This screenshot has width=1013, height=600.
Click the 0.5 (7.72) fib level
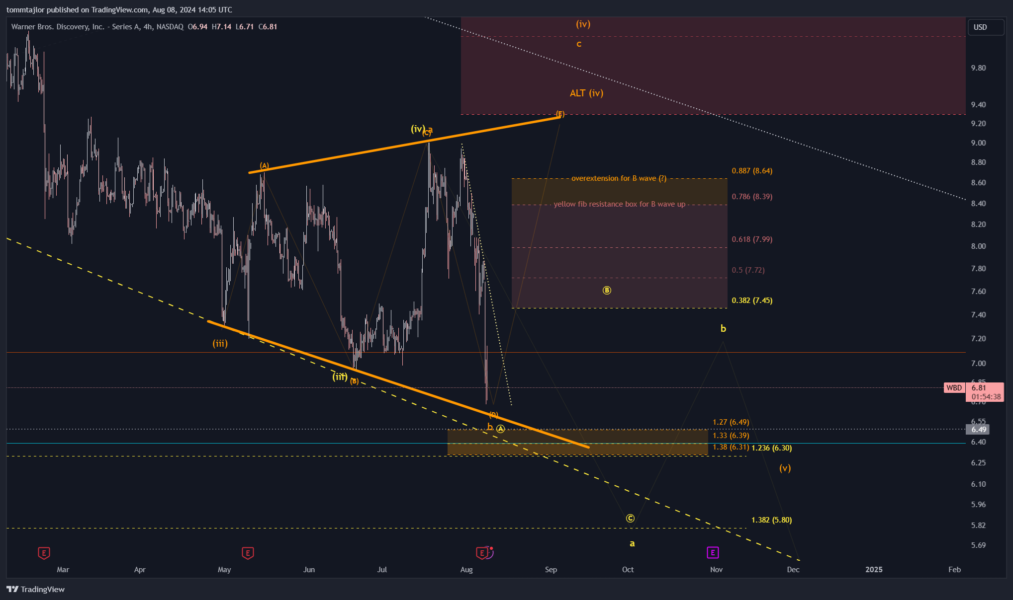click(x=748, y=270)
